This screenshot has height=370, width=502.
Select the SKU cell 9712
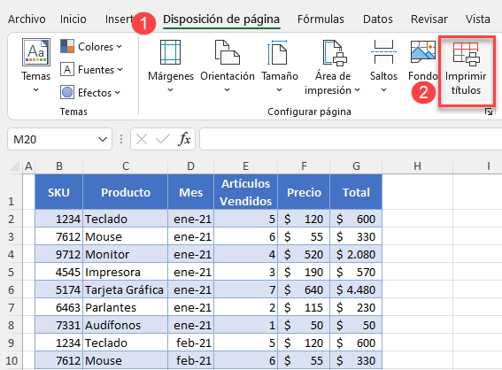tap(59, 254)
